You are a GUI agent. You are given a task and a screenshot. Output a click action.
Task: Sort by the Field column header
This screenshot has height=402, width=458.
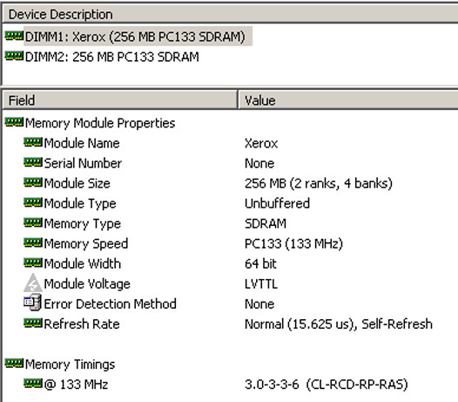point(120,100)
